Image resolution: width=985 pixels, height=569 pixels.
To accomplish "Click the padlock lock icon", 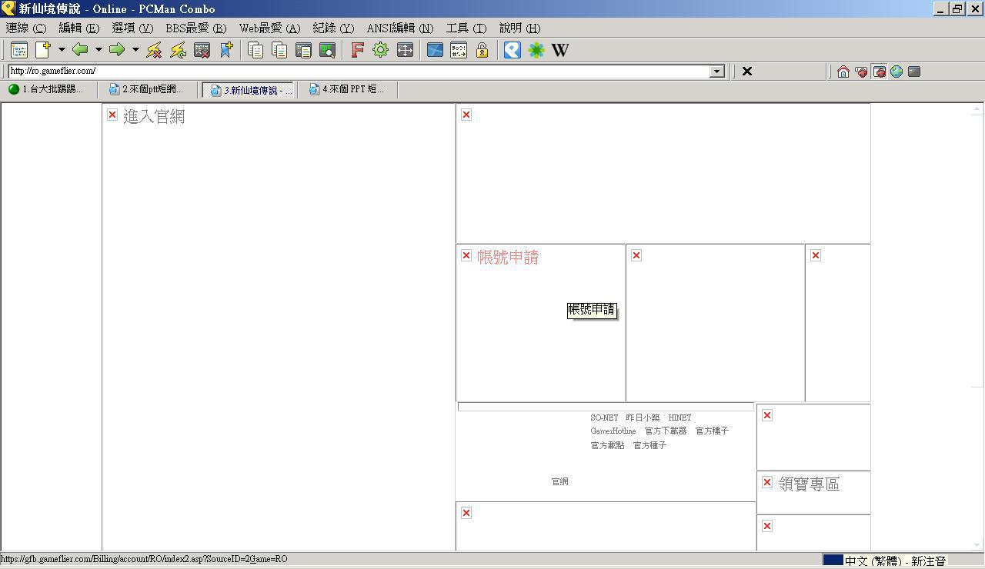I will 482,50.
